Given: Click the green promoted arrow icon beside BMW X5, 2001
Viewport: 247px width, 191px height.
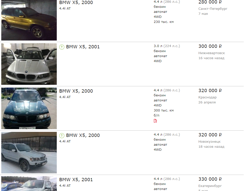Looking at the screenshot, I should click(x=62, y=47).
